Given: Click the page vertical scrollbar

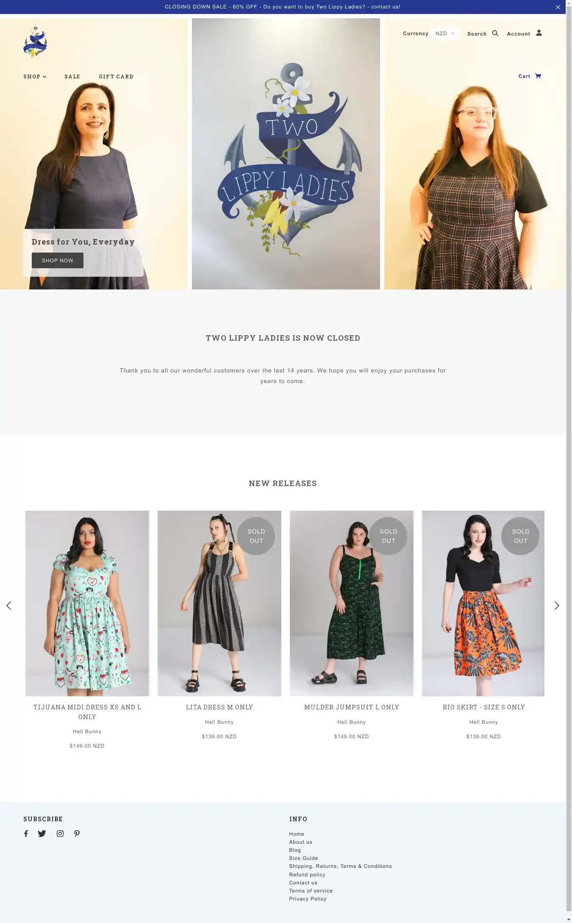Looking at the screenshot, I should tap(569, 461).
